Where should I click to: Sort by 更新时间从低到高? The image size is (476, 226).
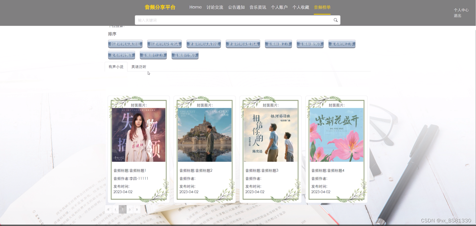[x=243, y=44]
